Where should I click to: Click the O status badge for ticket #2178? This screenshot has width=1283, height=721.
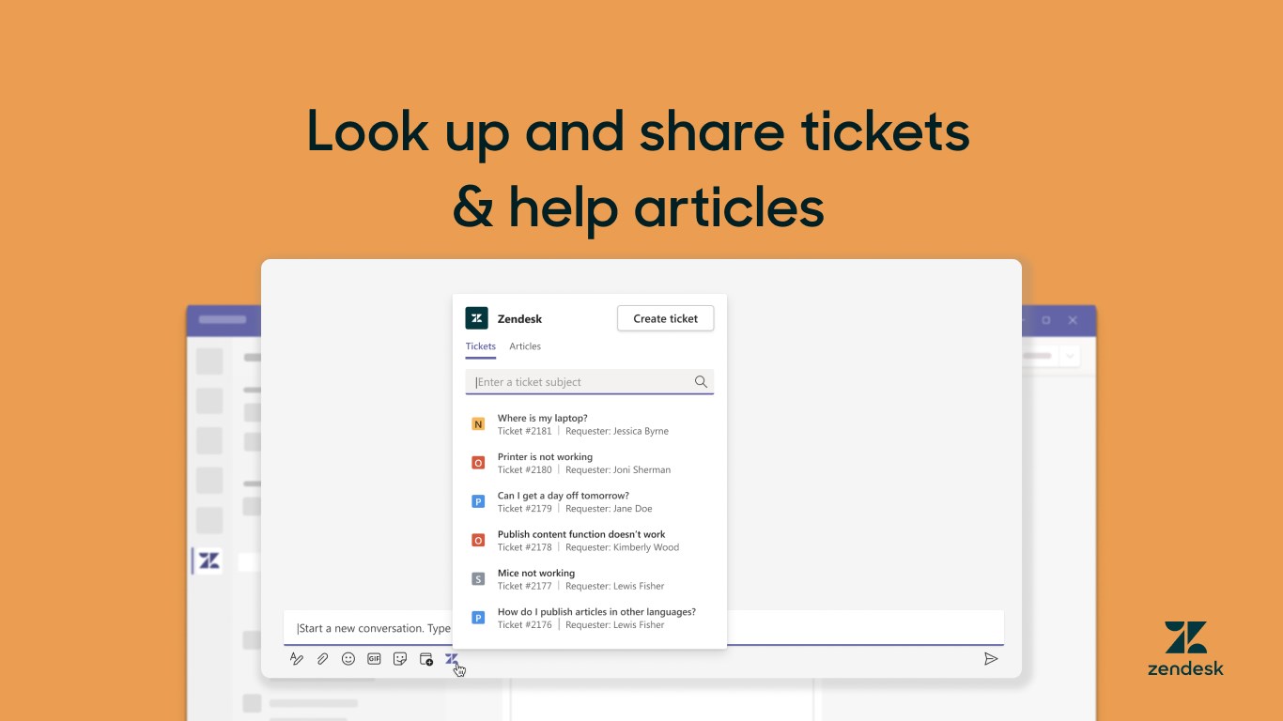(478, 541)
